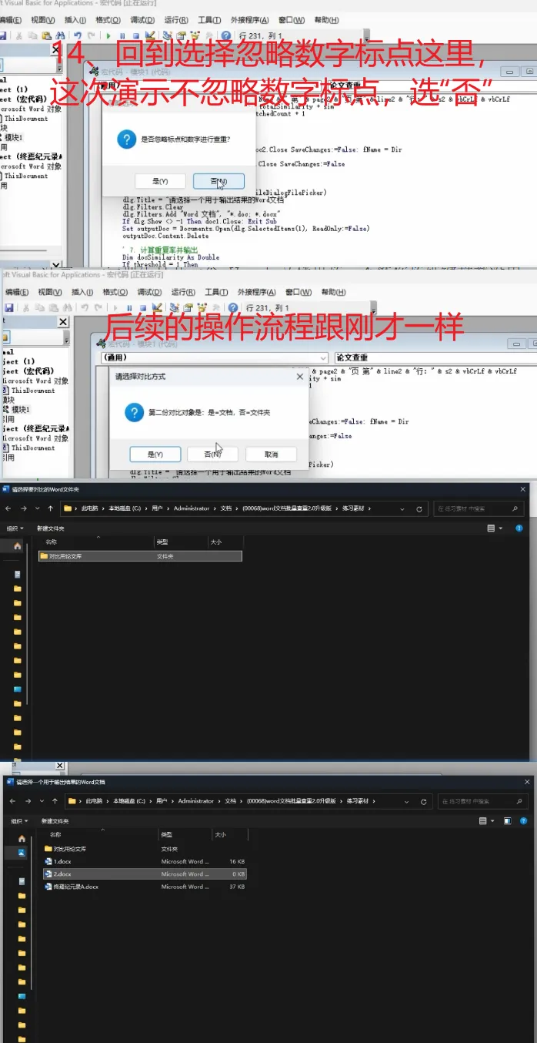The width and height of the screenshot is (537, 1043).
Task: Click Up arrow in output file dialog
Action: tap(55, 801)
